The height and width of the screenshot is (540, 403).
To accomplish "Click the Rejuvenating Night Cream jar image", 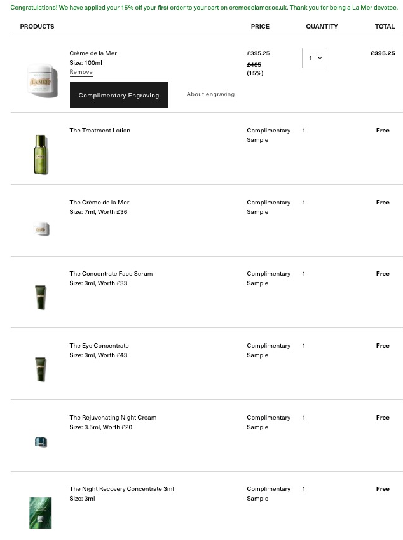I will [x=41, y=442].
